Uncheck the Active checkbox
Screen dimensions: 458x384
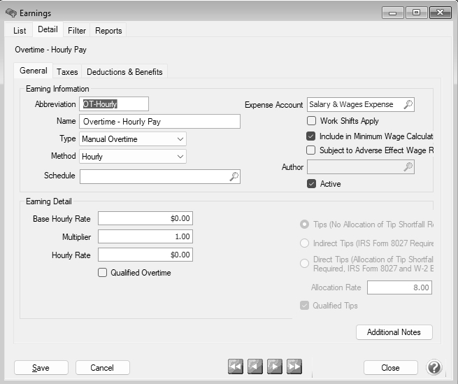311,184
